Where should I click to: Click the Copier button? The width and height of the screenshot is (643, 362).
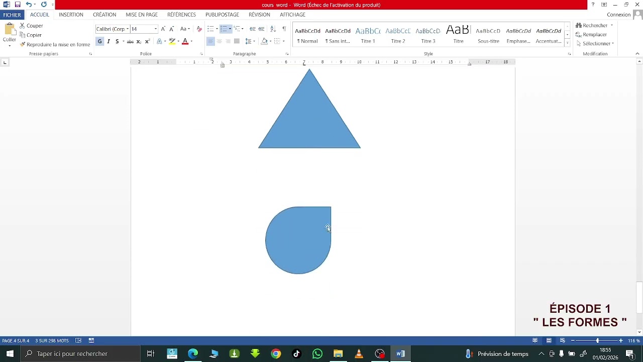click(x=30, y=35)
